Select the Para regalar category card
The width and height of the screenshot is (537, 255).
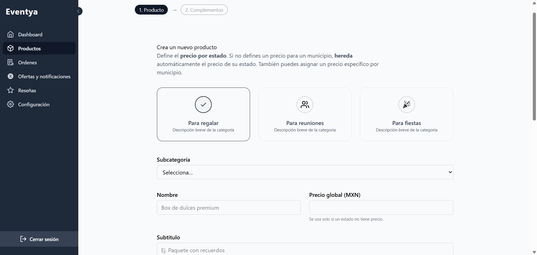tap(203, 114)
